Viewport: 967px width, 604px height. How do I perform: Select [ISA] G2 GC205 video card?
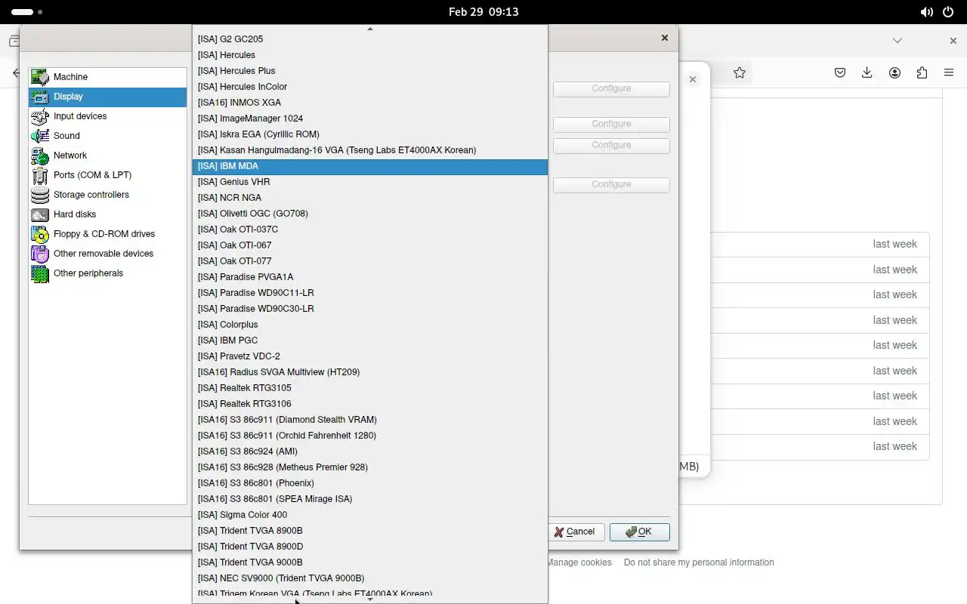click(370, 39)
